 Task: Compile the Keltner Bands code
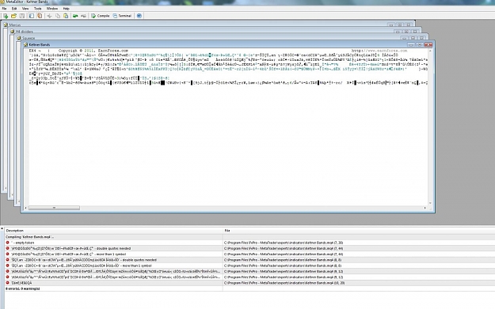100,16
